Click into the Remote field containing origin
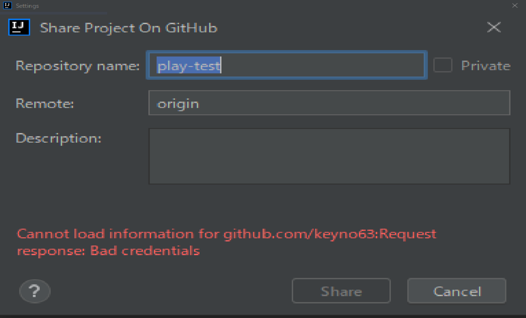The image size is (526, 318). (329, 103)
